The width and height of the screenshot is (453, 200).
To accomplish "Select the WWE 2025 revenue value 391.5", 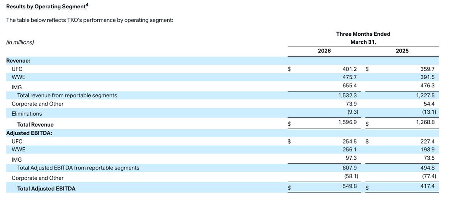I will (427, 77).
